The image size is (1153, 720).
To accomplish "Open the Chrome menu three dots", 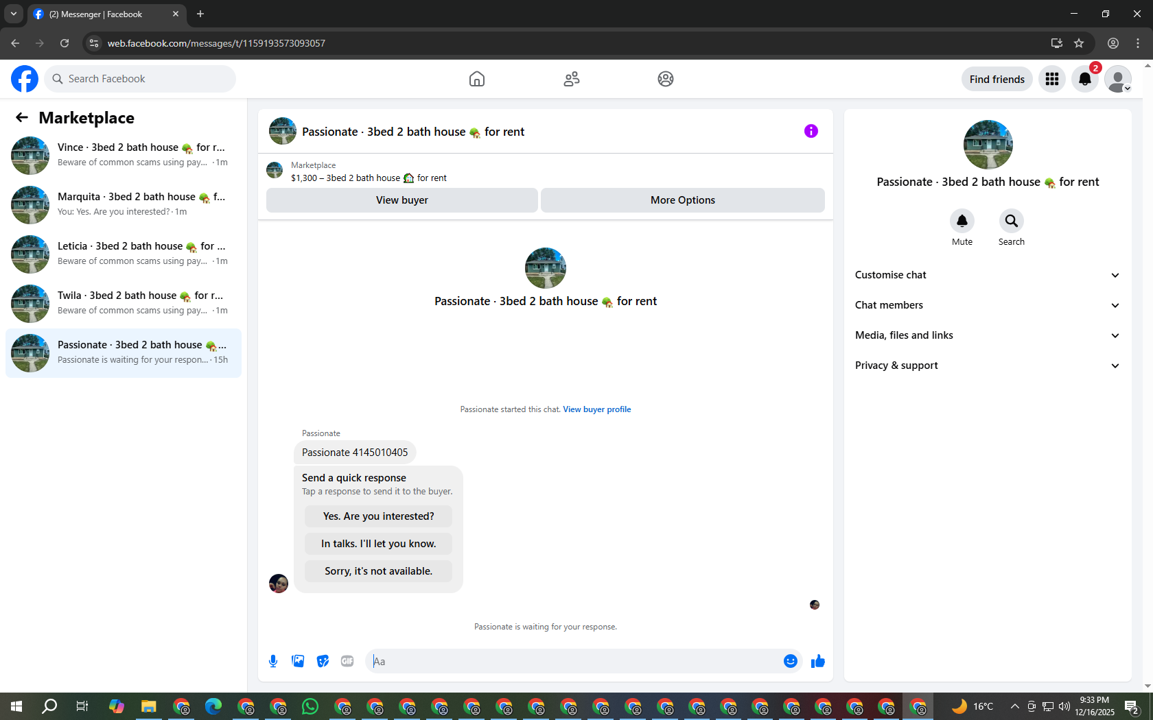I will (1138, 43).
